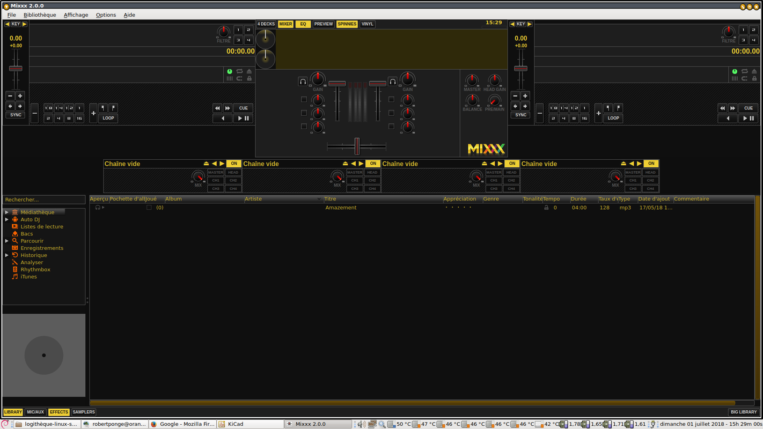Click the Rechercher search field

click(x=44, y=199)
